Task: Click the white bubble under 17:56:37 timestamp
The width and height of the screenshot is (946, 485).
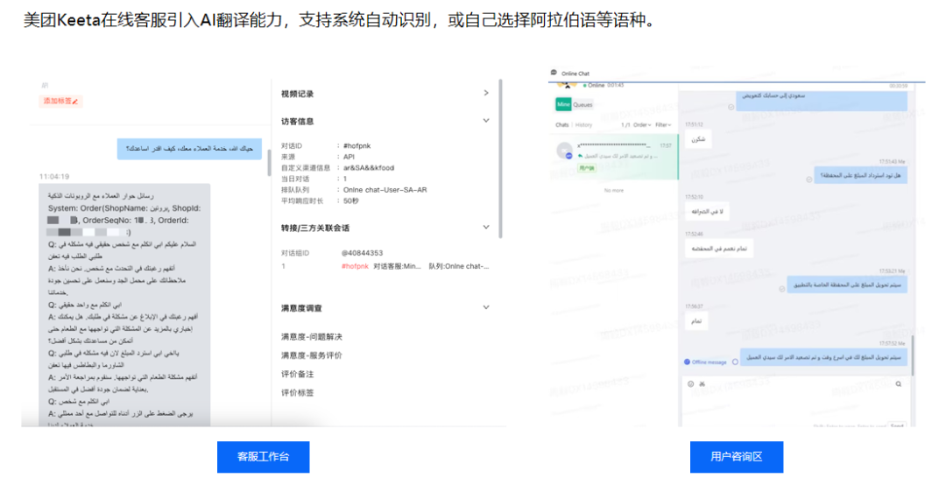Action: [x=697, y=321]
